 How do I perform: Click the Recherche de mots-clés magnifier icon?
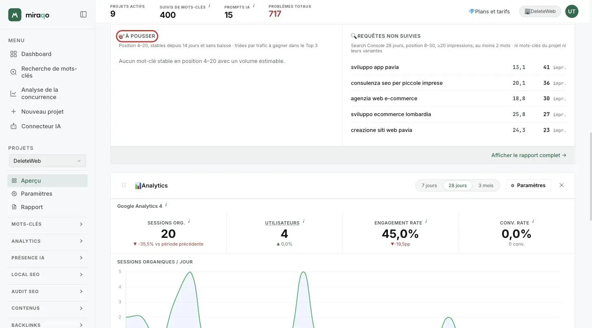click(13, 72)
